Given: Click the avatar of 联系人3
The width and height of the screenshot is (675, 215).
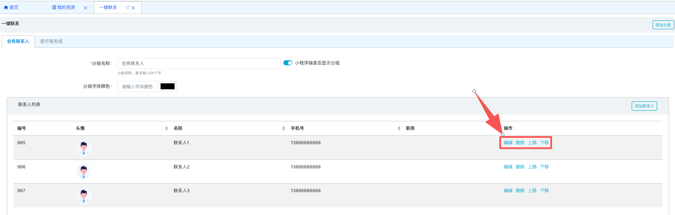Looking at the screenshot, I should (84, 195).
